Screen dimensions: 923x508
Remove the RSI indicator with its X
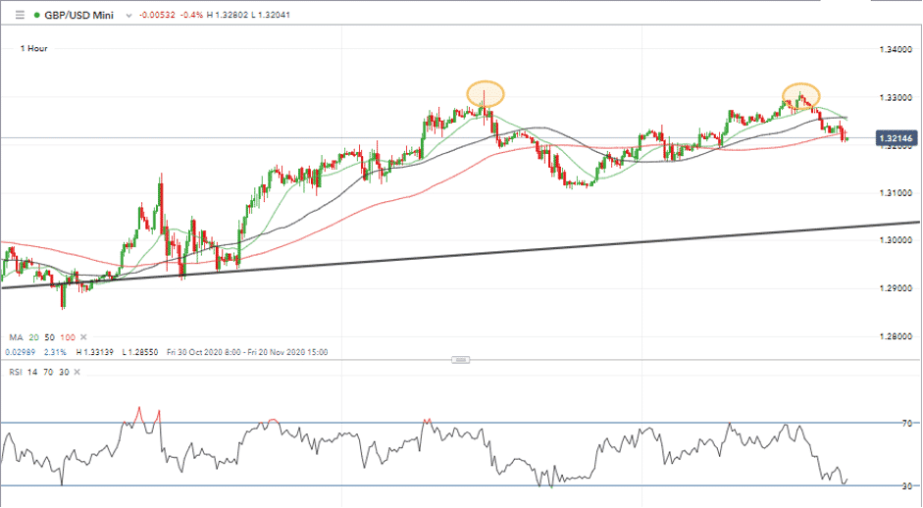[77, 372]
